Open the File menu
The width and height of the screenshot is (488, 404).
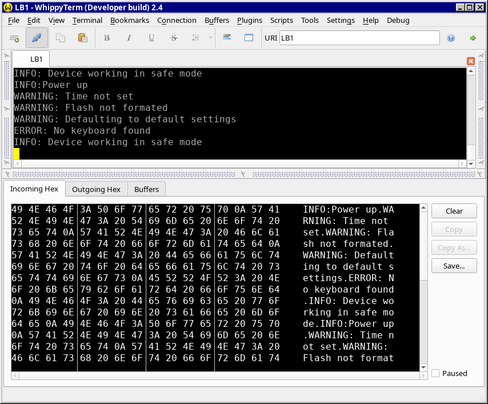point(14,21)
